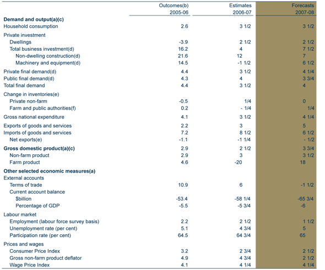Screen dimensions: 325x270
Task: Click 'Gross non-farm product deflator' label
Action: click(45, 258)
